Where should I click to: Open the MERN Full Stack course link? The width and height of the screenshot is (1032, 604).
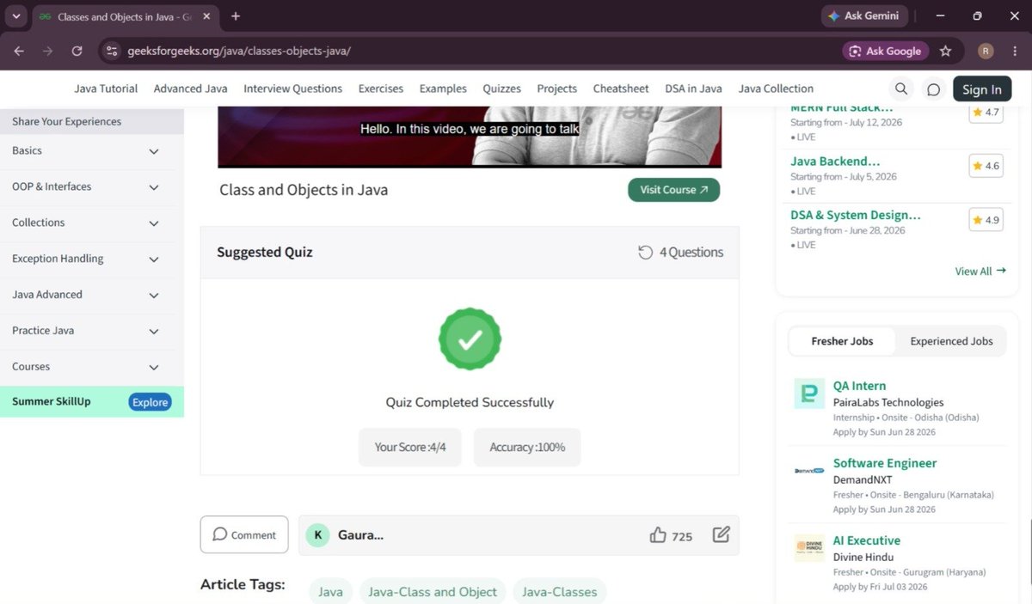pos(841,108)
